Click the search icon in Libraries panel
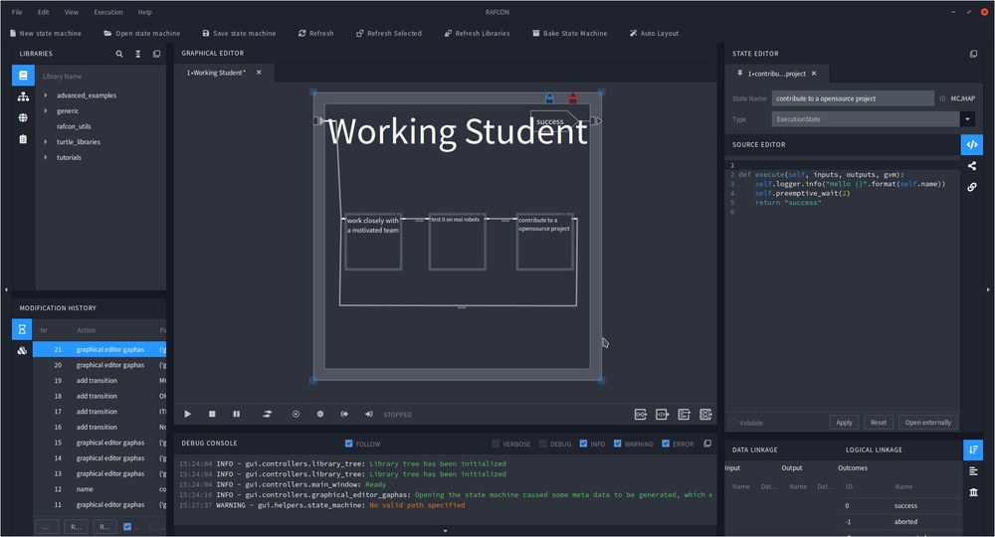 coord(119,54)
